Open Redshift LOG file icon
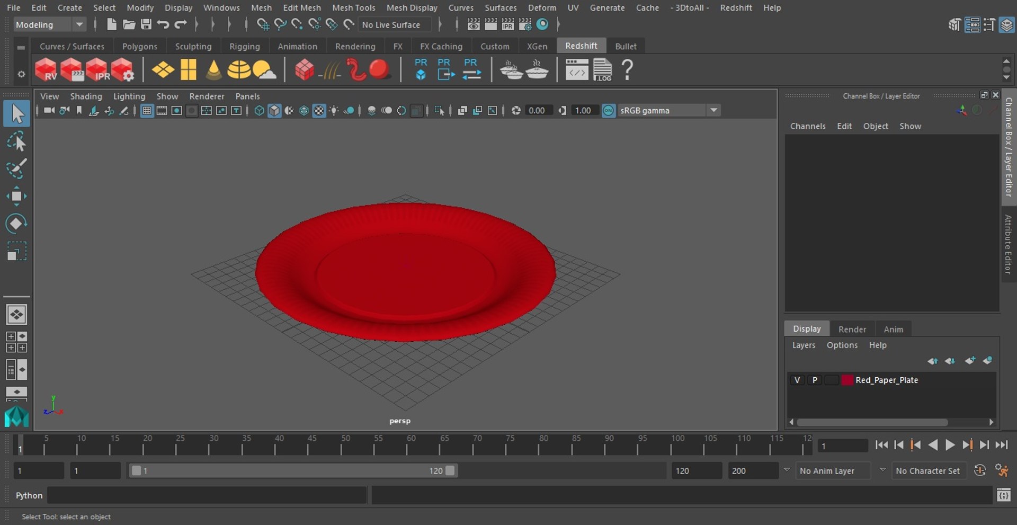Image resolution: width=1017 pixels, height=525 pixels. pos(602,70)
